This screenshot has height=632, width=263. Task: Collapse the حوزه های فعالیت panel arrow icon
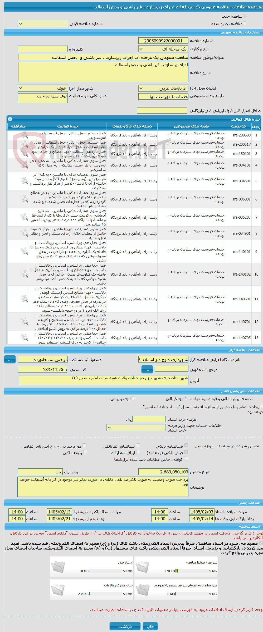10,119
